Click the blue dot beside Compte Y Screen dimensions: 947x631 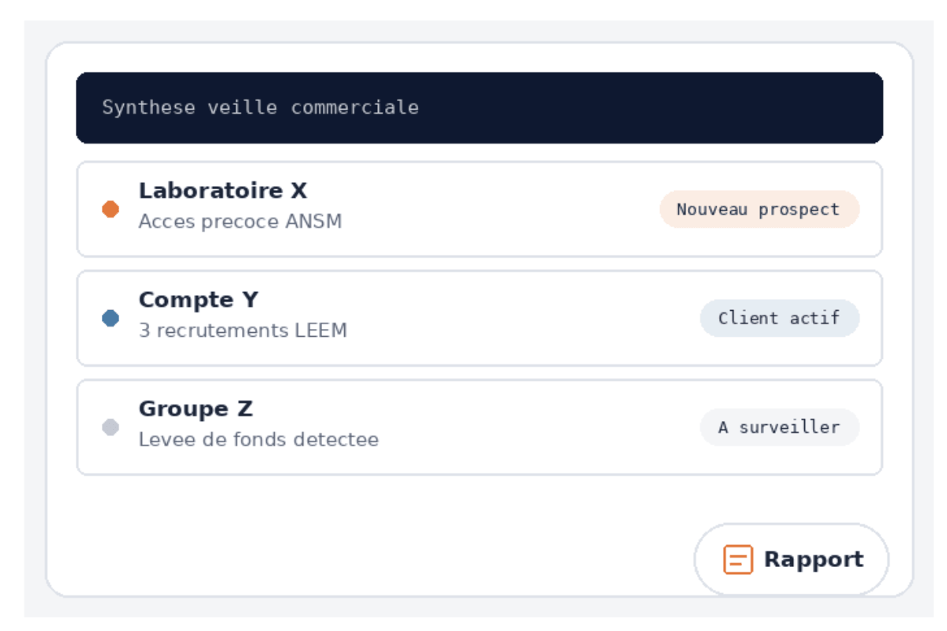tap(111, 318)
